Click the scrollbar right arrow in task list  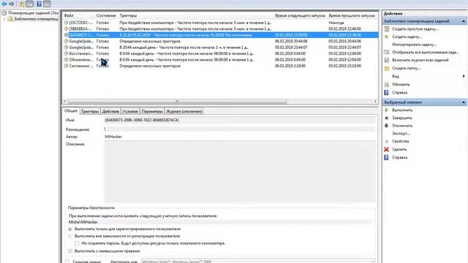(375, 102)
